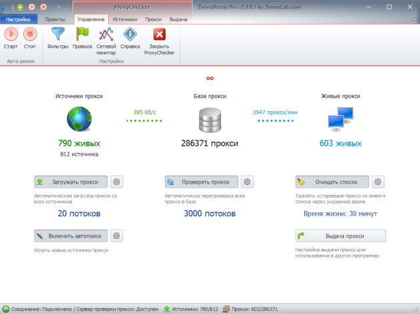420x314 pixels.
Task: Expand quick access toolbar dropdown in title bar
Action: 64,7
